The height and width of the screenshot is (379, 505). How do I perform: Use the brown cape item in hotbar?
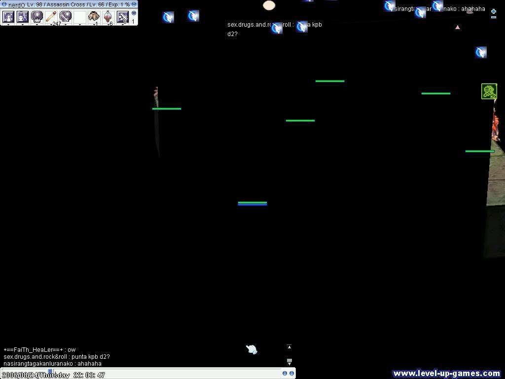94,17
